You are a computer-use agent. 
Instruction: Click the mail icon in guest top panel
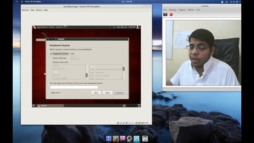[x=114, y=27]
